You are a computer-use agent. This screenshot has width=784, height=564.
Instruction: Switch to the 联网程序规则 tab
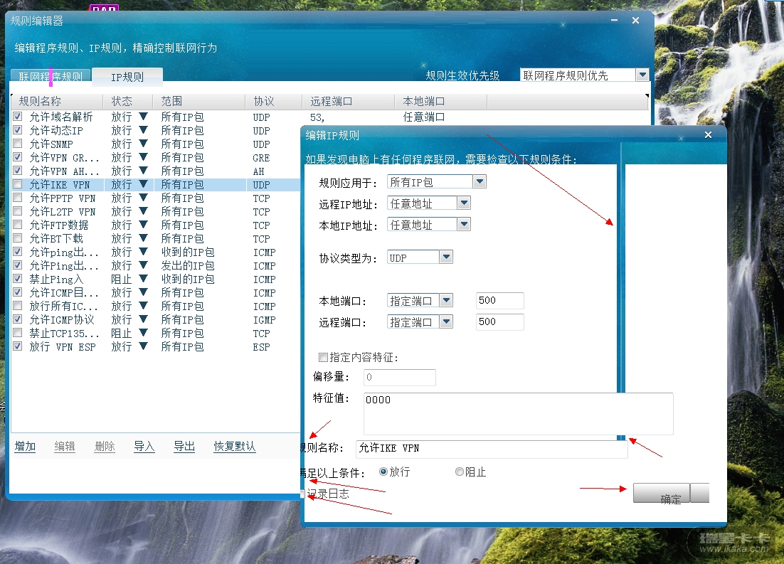[51, 76]
